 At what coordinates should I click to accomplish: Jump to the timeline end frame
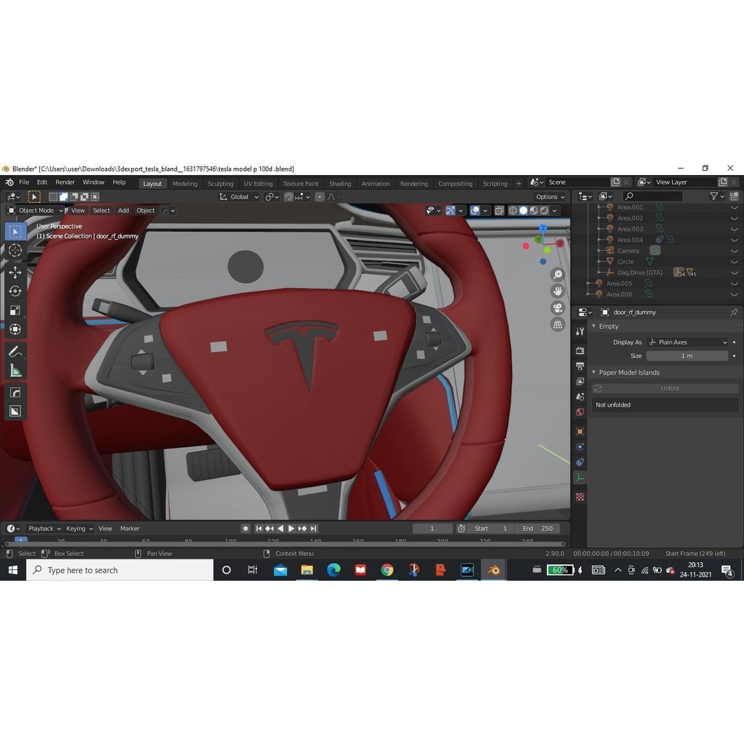click(x=313, y=528)
